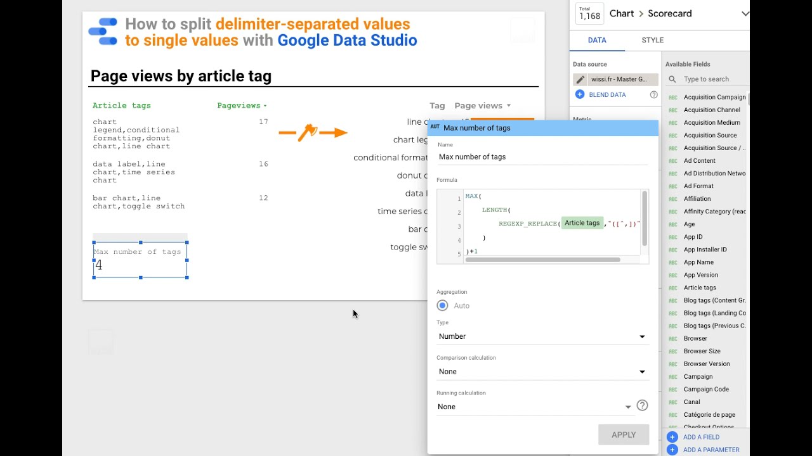
Task: Edit data source pencil icon
Action: click(580, 79)
